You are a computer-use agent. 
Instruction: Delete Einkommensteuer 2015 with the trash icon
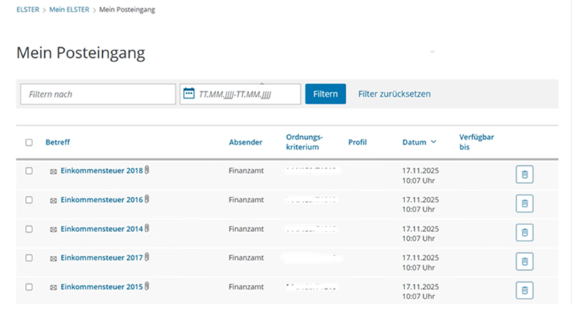coord(524,290)
